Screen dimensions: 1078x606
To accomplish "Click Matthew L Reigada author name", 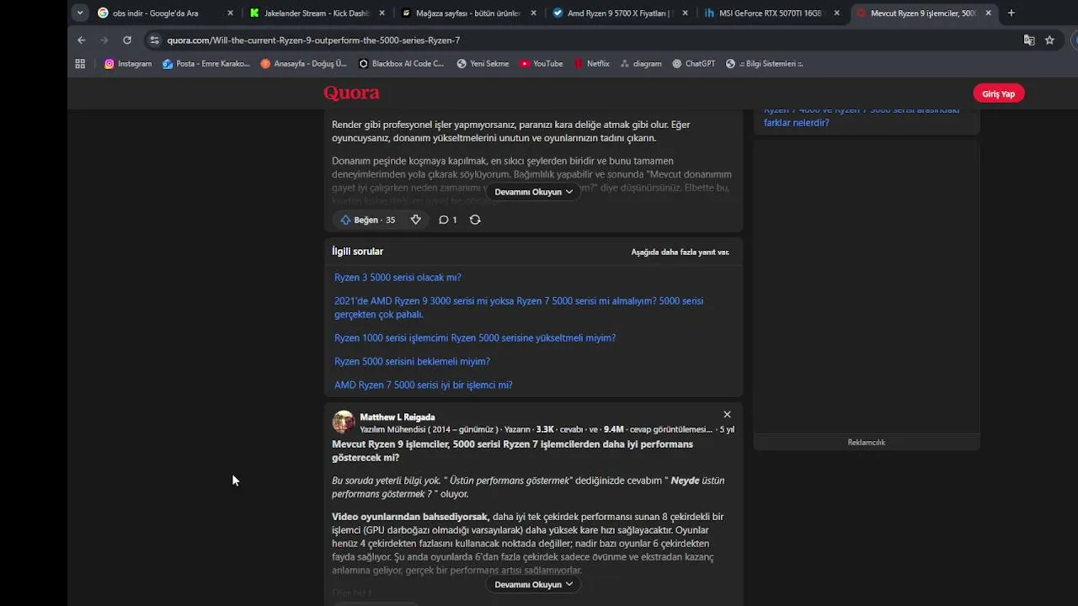I will [398, 417].
